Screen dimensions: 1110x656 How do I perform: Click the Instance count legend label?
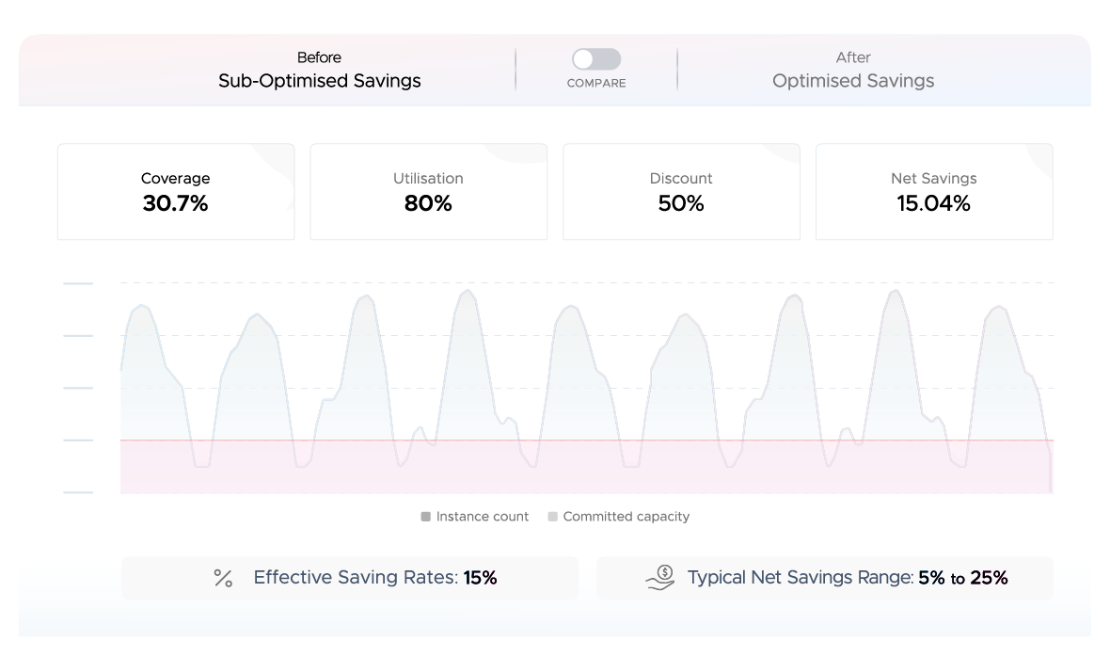click(482, 517)
